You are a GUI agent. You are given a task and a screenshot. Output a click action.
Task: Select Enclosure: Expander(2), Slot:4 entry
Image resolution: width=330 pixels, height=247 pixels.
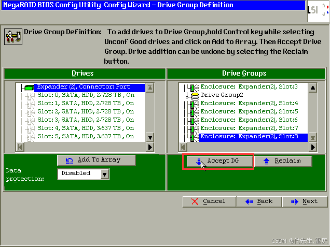click(249, 104)
